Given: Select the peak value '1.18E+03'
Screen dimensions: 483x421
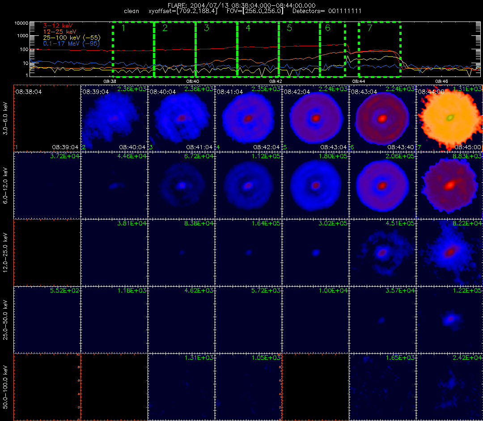Looking at the screenshot, I should click(x=131, y=290).
